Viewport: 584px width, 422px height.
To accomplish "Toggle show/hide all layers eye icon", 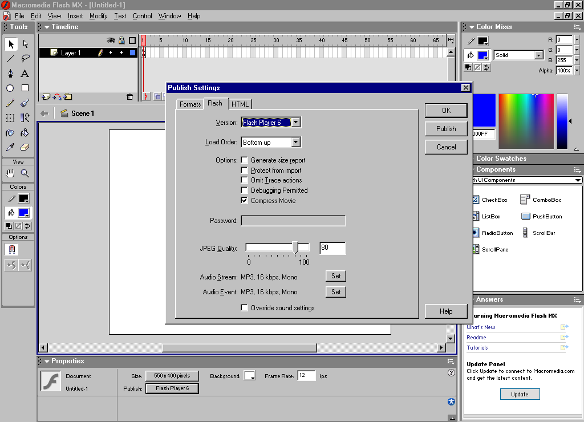I will pyautogui.click(x=111, y=40).
